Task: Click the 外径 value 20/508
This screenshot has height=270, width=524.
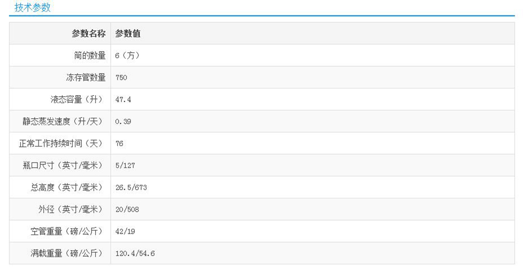Action: tap(127, 209)
